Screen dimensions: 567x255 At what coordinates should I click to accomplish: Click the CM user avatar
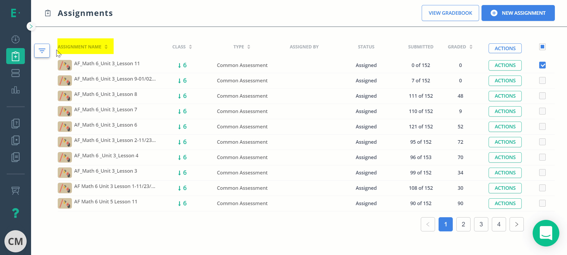15,241
